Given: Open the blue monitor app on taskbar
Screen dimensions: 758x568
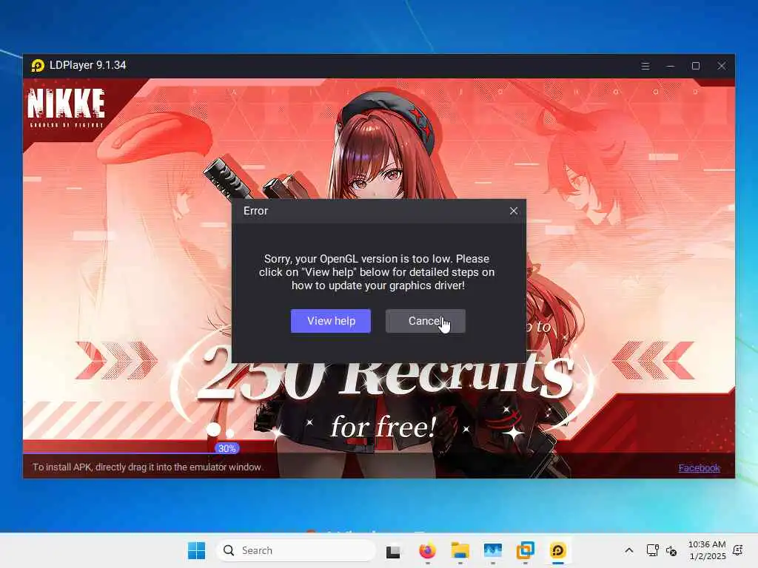Looking at the screenshot, I should [492, 550].
